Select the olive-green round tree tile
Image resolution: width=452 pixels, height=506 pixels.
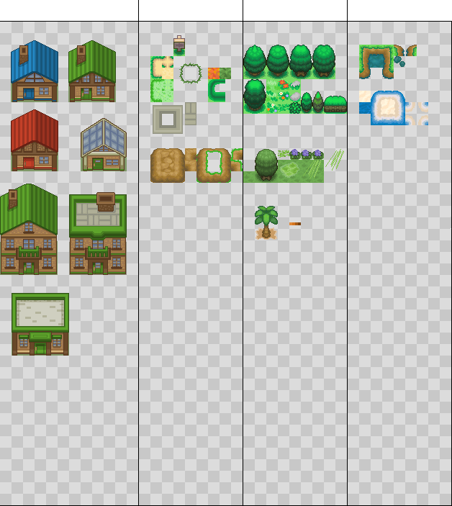266,165
